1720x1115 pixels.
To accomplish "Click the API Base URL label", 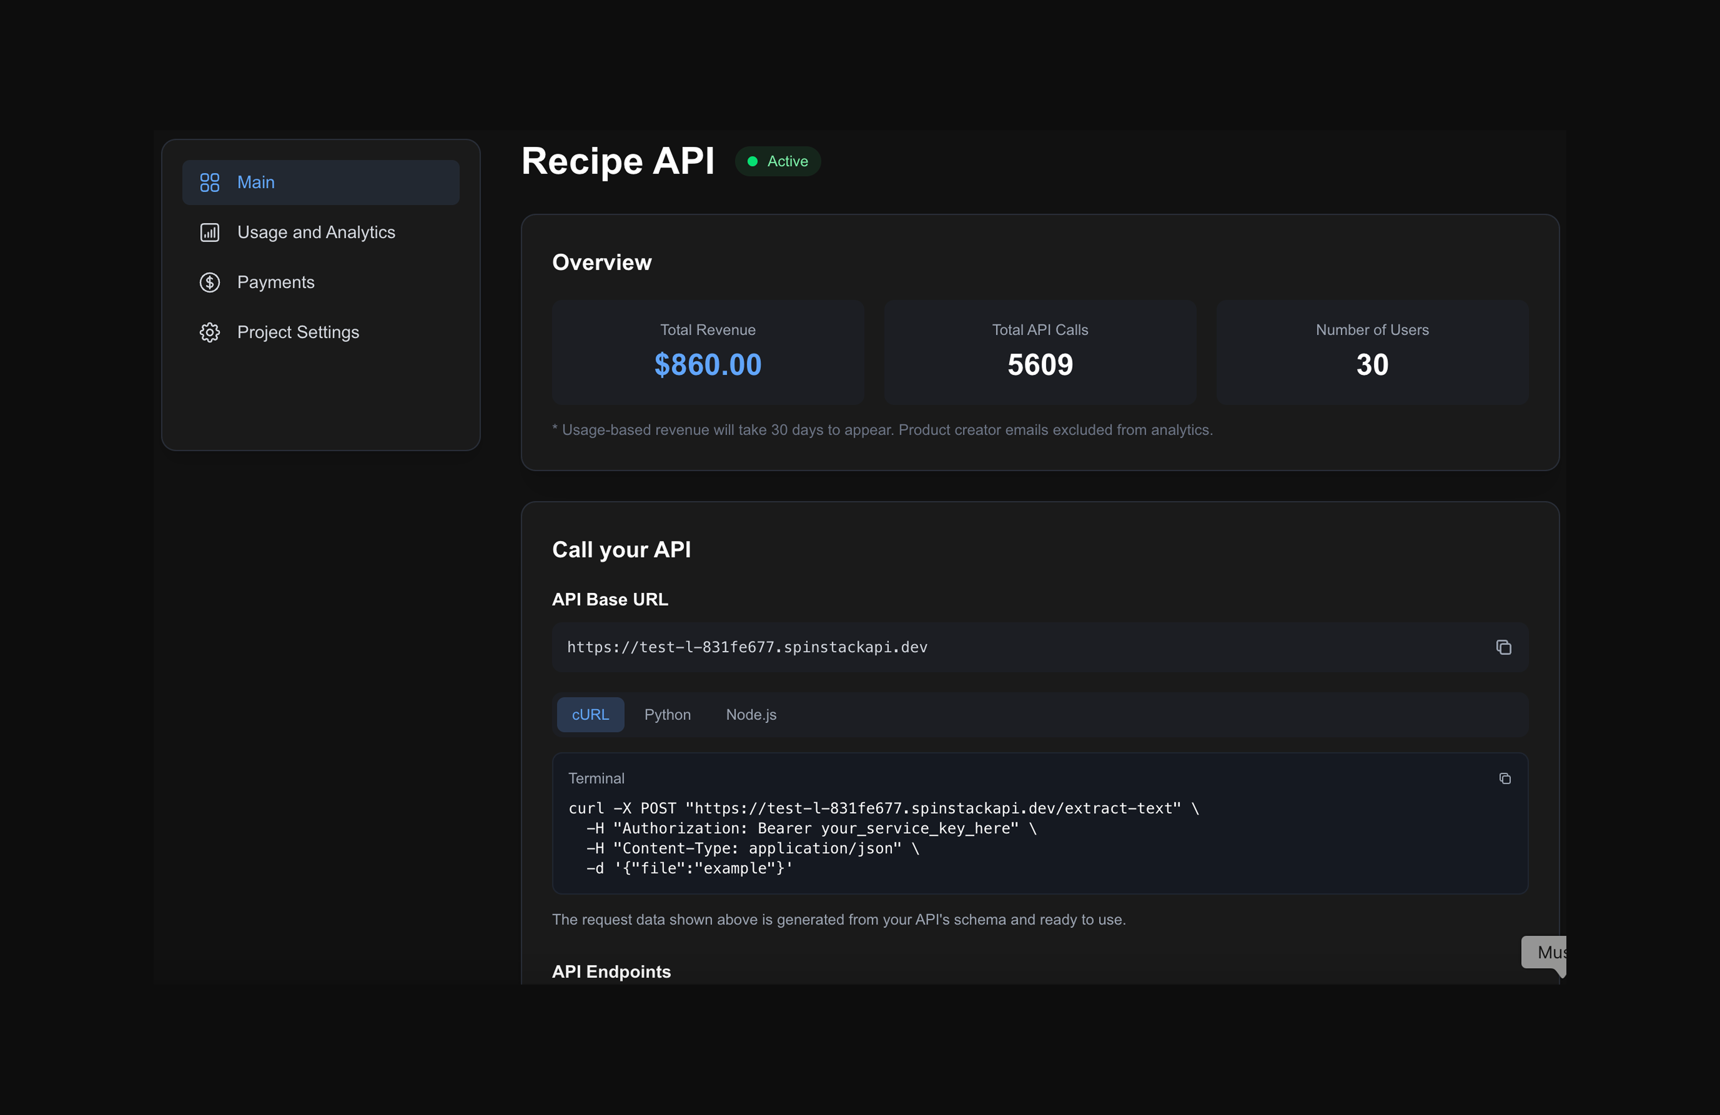I will (x=610, y=599).
